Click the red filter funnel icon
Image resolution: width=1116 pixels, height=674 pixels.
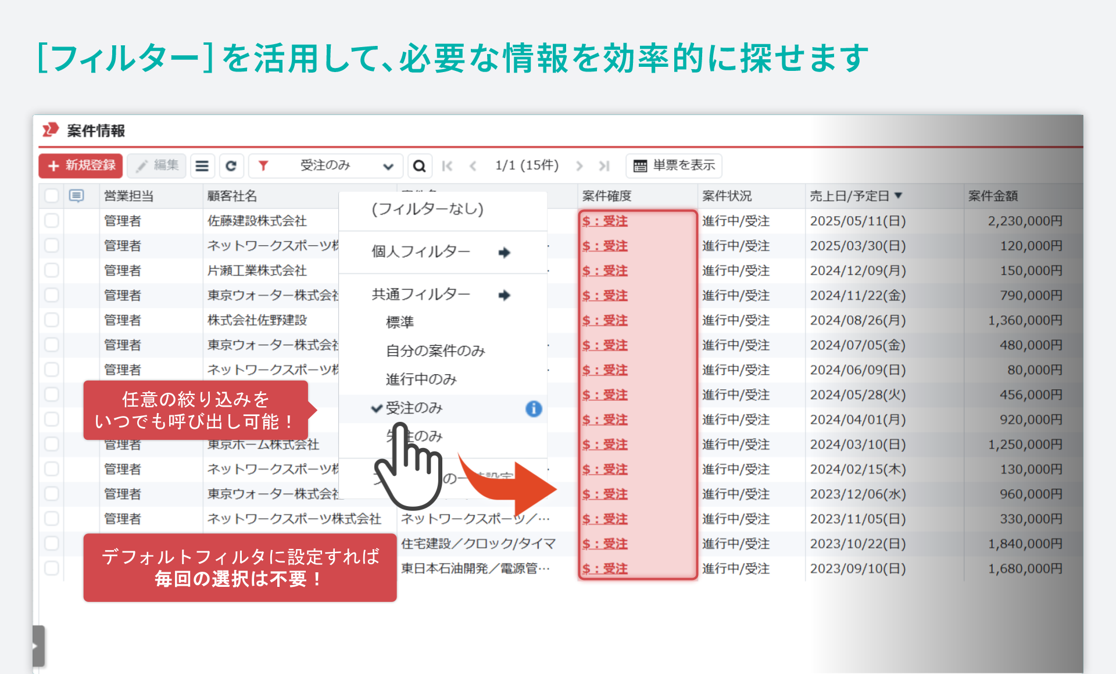click(263, 166)
